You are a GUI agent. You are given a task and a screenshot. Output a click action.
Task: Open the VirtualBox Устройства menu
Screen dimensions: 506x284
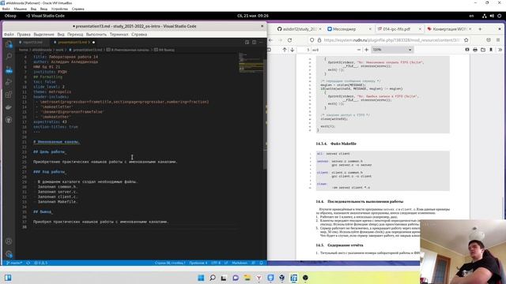59,9
